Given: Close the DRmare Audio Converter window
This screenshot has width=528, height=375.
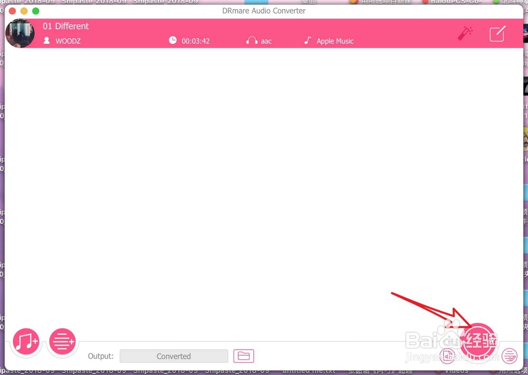Looking at the screenshot, I should (13, 11).
